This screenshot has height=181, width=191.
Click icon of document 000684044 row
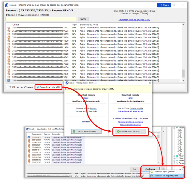click(x=29, y=150)
